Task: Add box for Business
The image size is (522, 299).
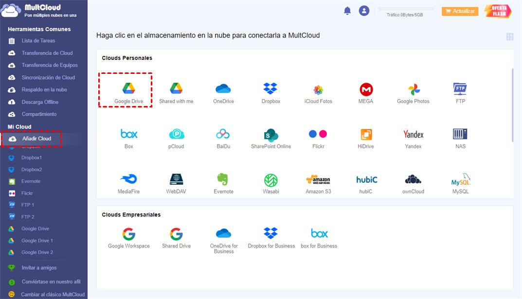Action: click(319, 238)
